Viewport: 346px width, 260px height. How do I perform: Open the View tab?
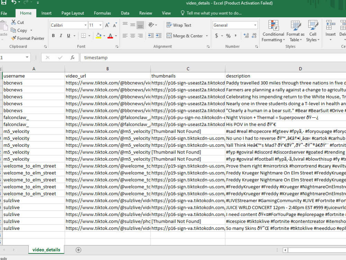[x=166, y=13]
